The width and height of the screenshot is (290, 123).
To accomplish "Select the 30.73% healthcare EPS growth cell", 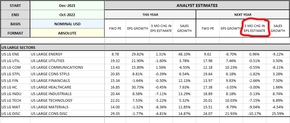I will point(137,87).
